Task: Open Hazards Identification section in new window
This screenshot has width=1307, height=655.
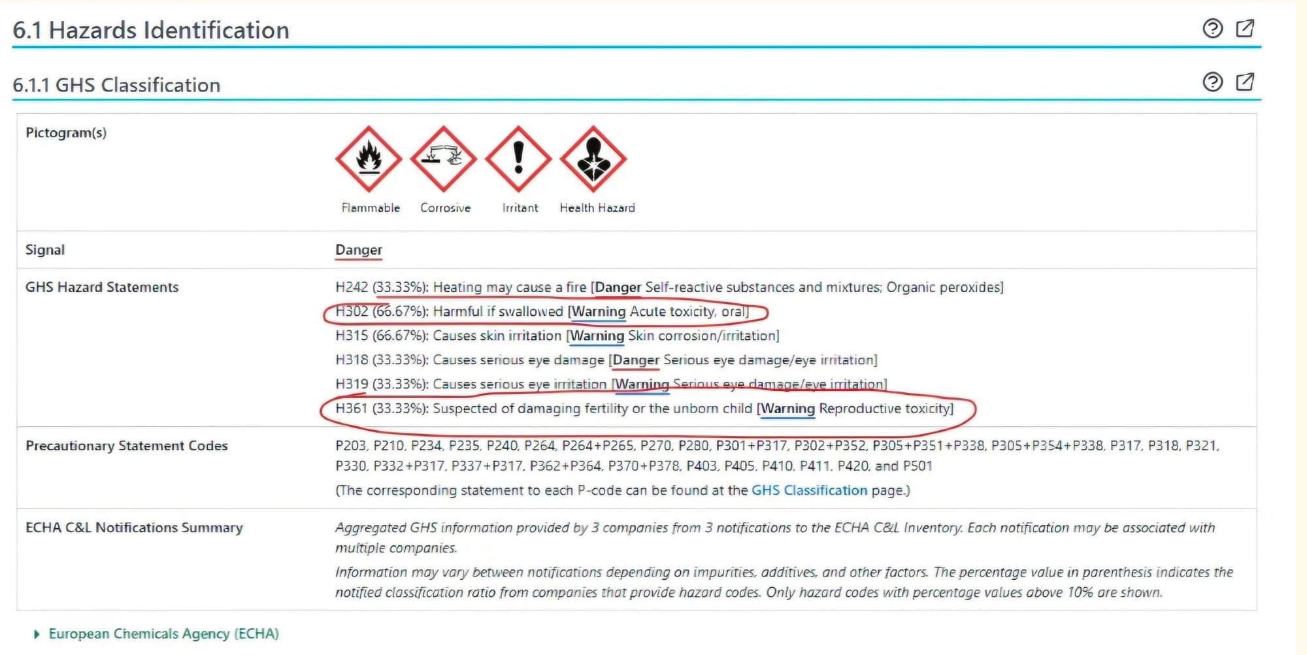Action: (1245, 28)
